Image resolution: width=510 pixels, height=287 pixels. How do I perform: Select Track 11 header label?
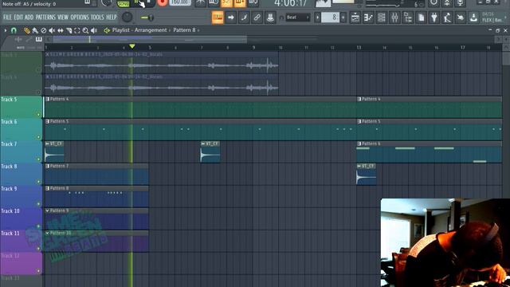[10, 234]
